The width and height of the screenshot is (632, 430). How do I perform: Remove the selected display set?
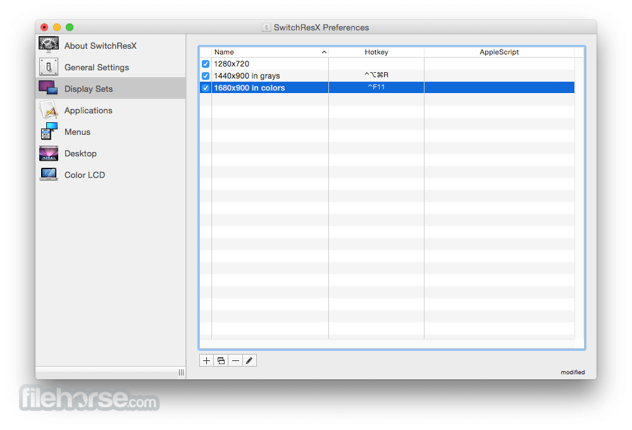coord(235,360)
